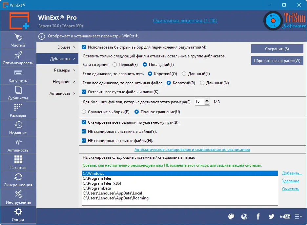Select the AppData\Local folder row
Image resolution: width=307 pixels, height=225 pixels.
click(180, 193)
